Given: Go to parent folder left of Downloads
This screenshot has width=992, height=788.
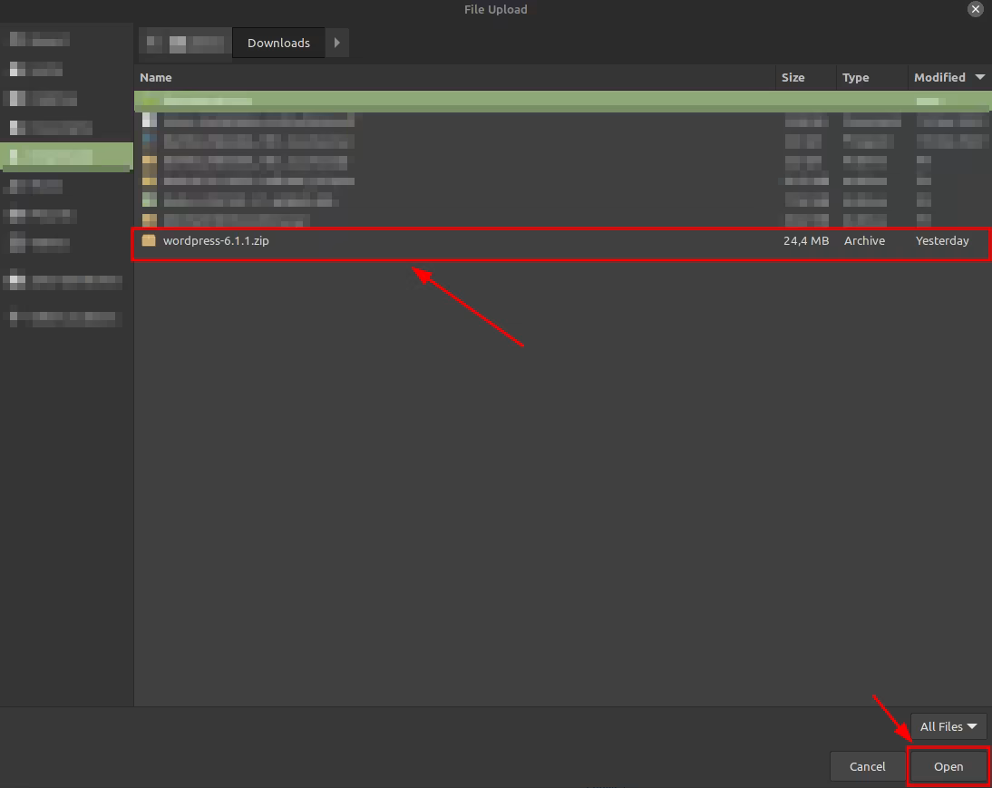Looking at the screenshot, I should coord(186,43).
